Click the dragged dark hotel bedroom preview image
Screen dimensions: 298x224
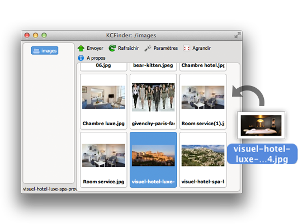pos(261,125)
